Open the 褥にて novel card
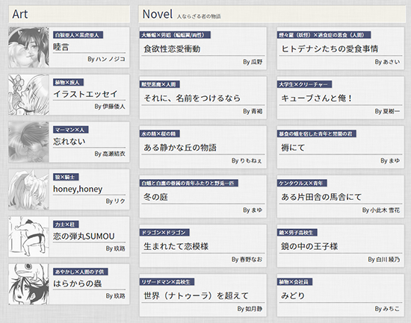Screen dimensions: 411x323 pos(293,148)
